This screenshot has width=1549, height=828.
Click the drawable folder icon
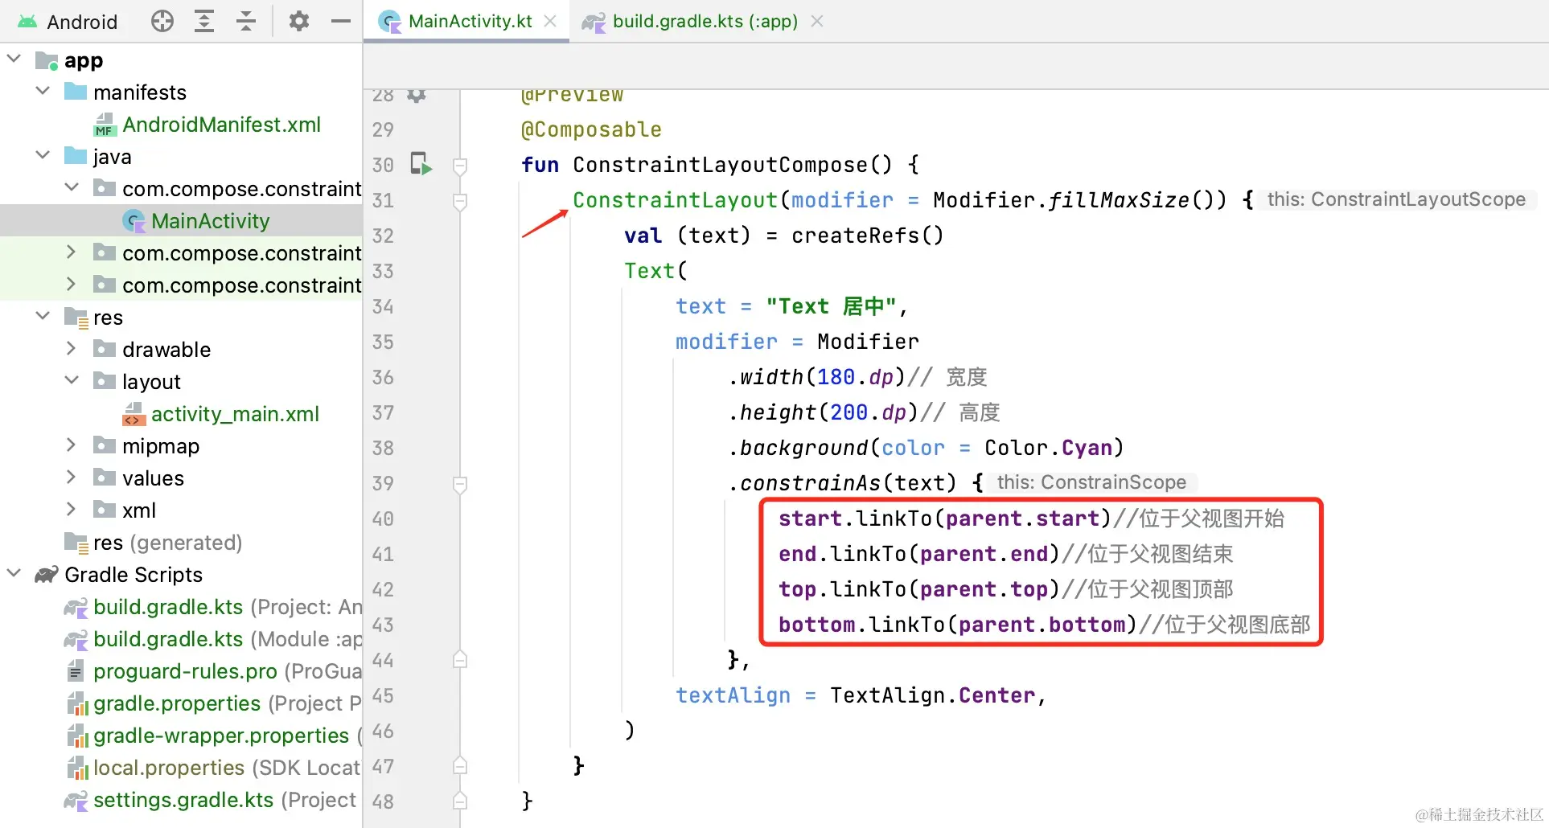click(105, 348)
